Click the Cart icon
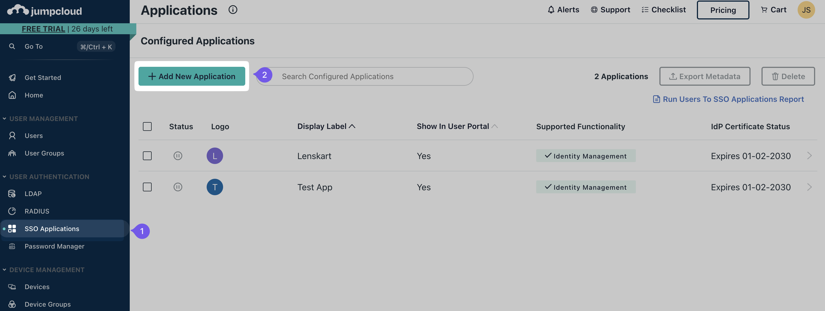Screen dimensions: 825x311 (x=764, y=10)
